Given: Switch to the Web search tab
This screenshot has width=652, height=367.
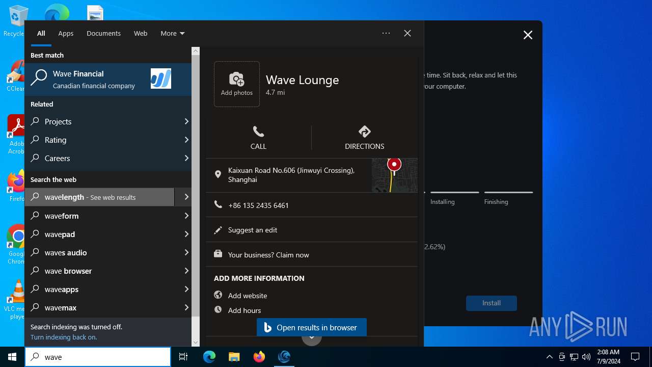Looking at the screenshot, I should point(141,33).
